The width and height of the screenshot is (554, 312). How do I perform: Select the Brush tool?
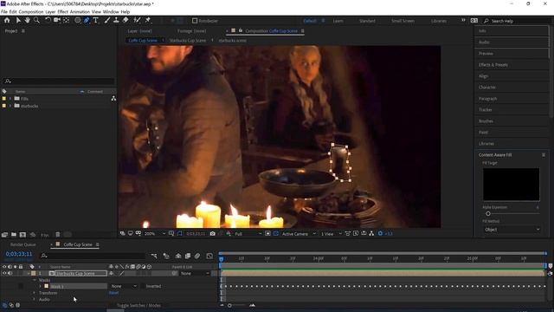(107, 21)
